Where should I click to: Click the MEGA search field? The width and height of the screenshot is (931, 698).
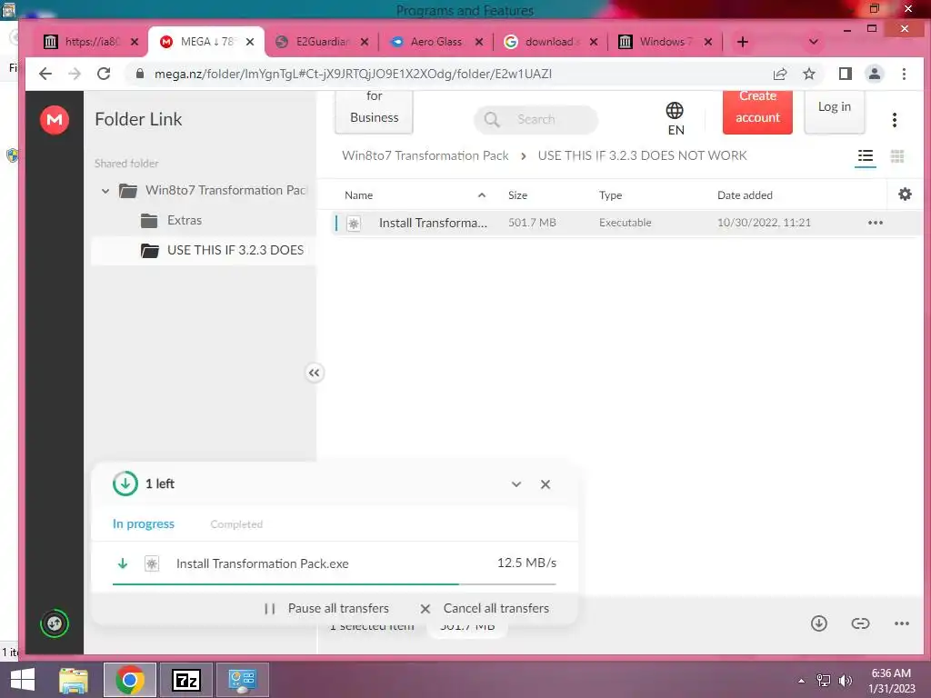pos(536,119)
